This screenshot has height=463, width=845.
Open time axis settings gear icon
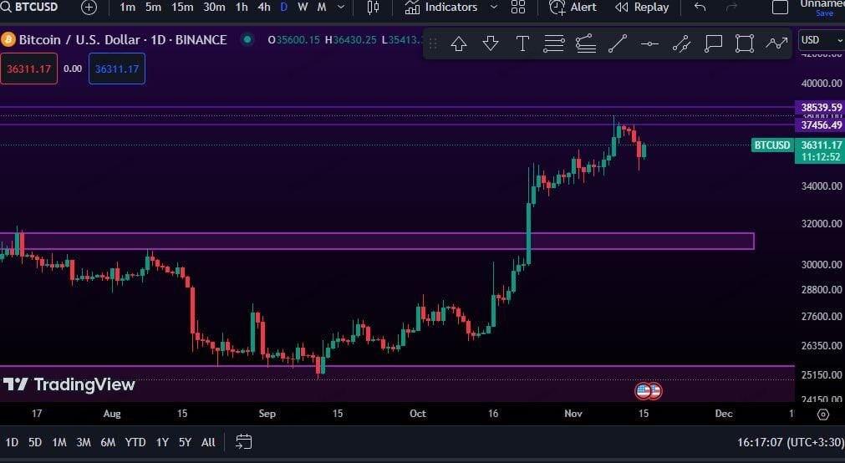click(x=823, y=414)
